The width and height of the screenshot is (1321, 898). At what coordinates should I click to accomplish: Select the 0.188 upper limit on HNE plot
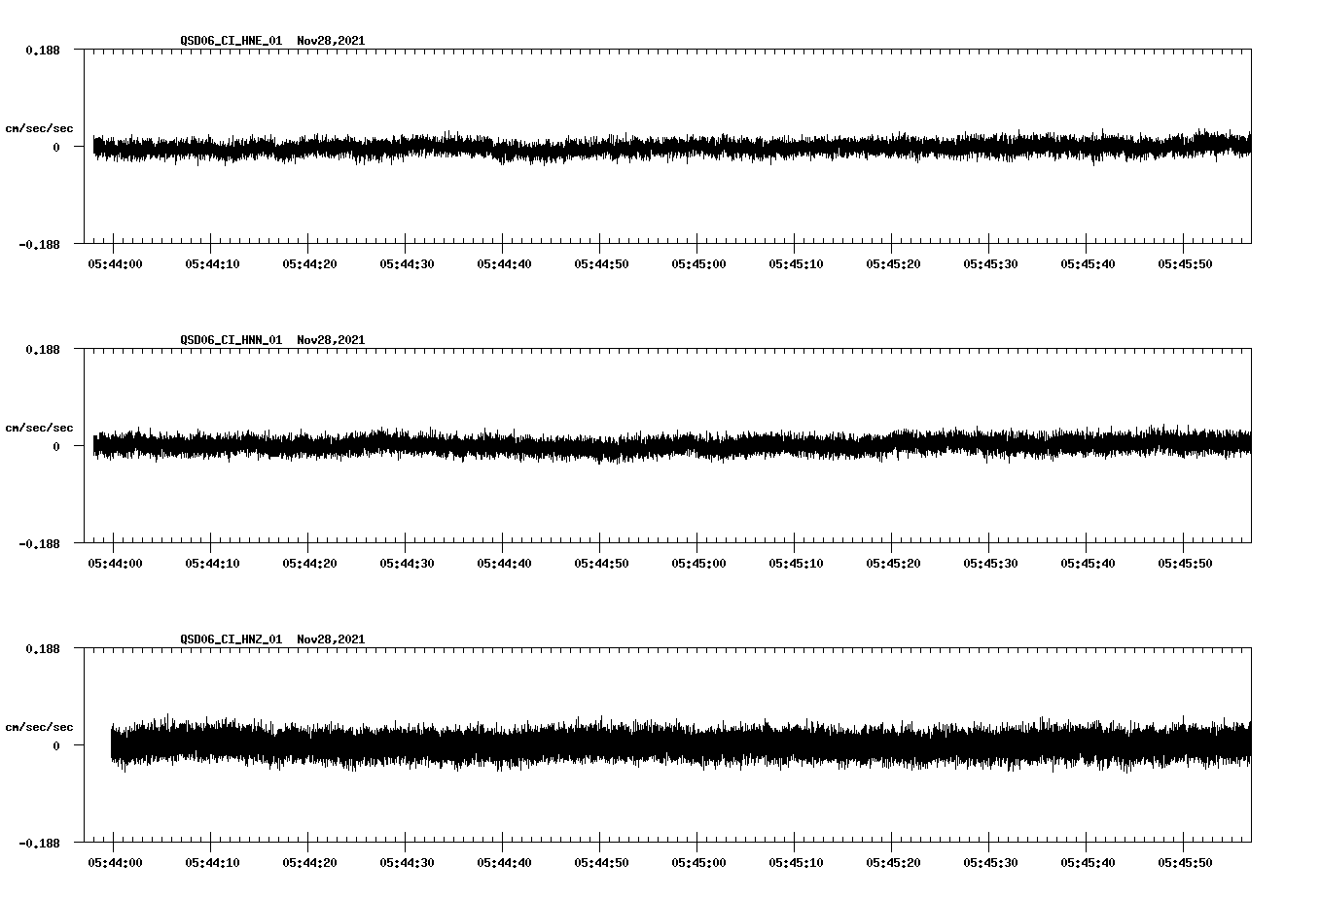[x=42, y=50]
